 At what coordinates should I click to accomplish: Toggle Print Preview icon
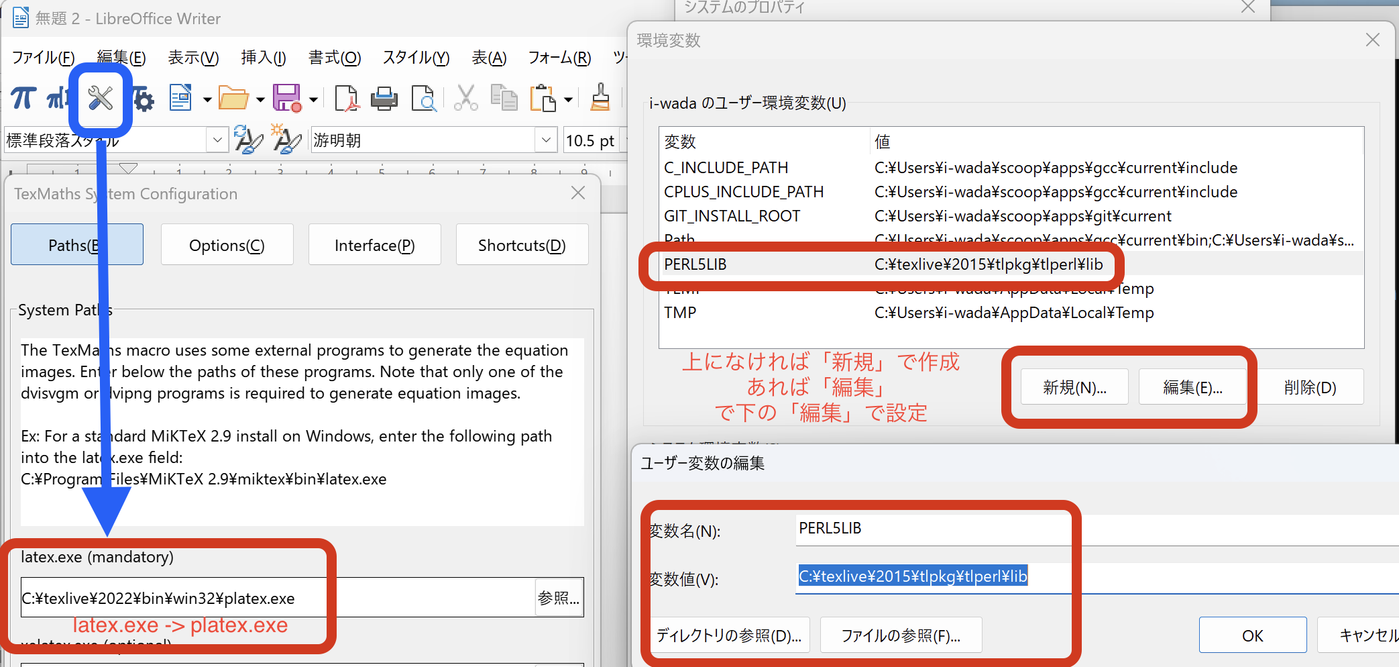pyautogui.click(x=424, y=99)
